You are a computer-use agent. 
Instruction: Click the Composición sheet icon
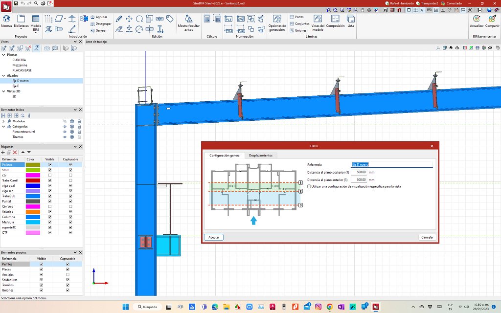point(335,19)
